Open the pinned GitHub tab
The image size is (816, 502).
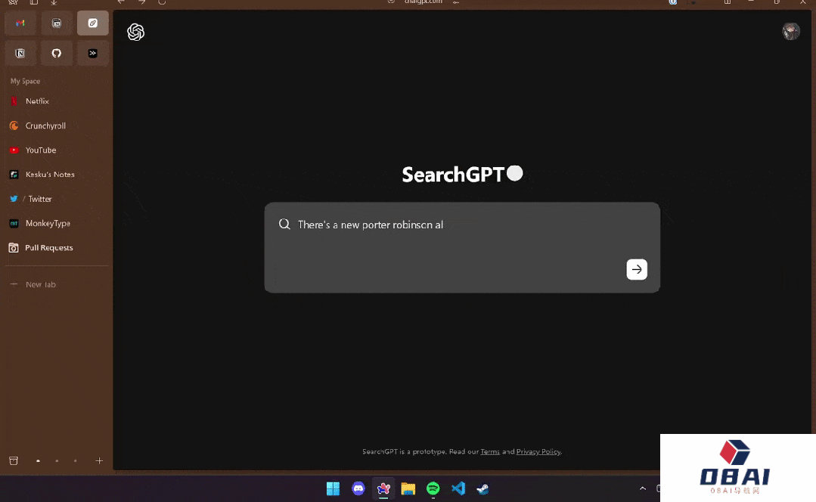(x=57, y=53)
